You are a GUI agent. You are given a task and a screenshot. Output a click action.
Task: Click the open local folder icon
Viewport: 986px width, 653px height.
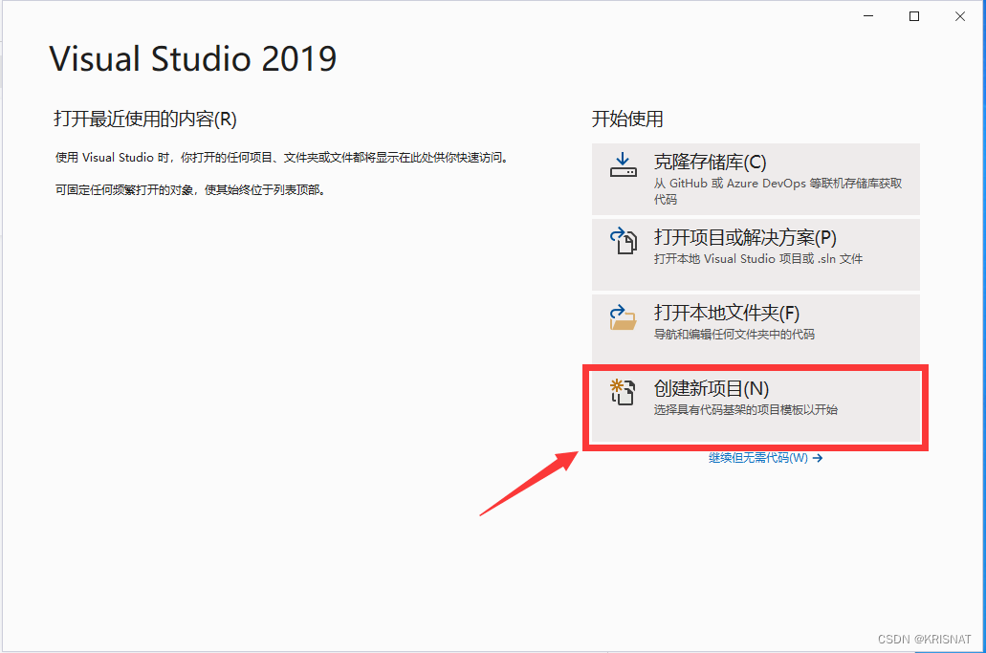pos(623,316)
